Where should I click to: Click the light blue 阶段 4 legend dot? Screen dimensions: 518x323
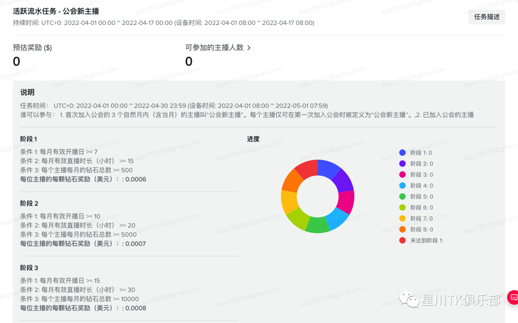pyautogui.click(x=402, y=185)
